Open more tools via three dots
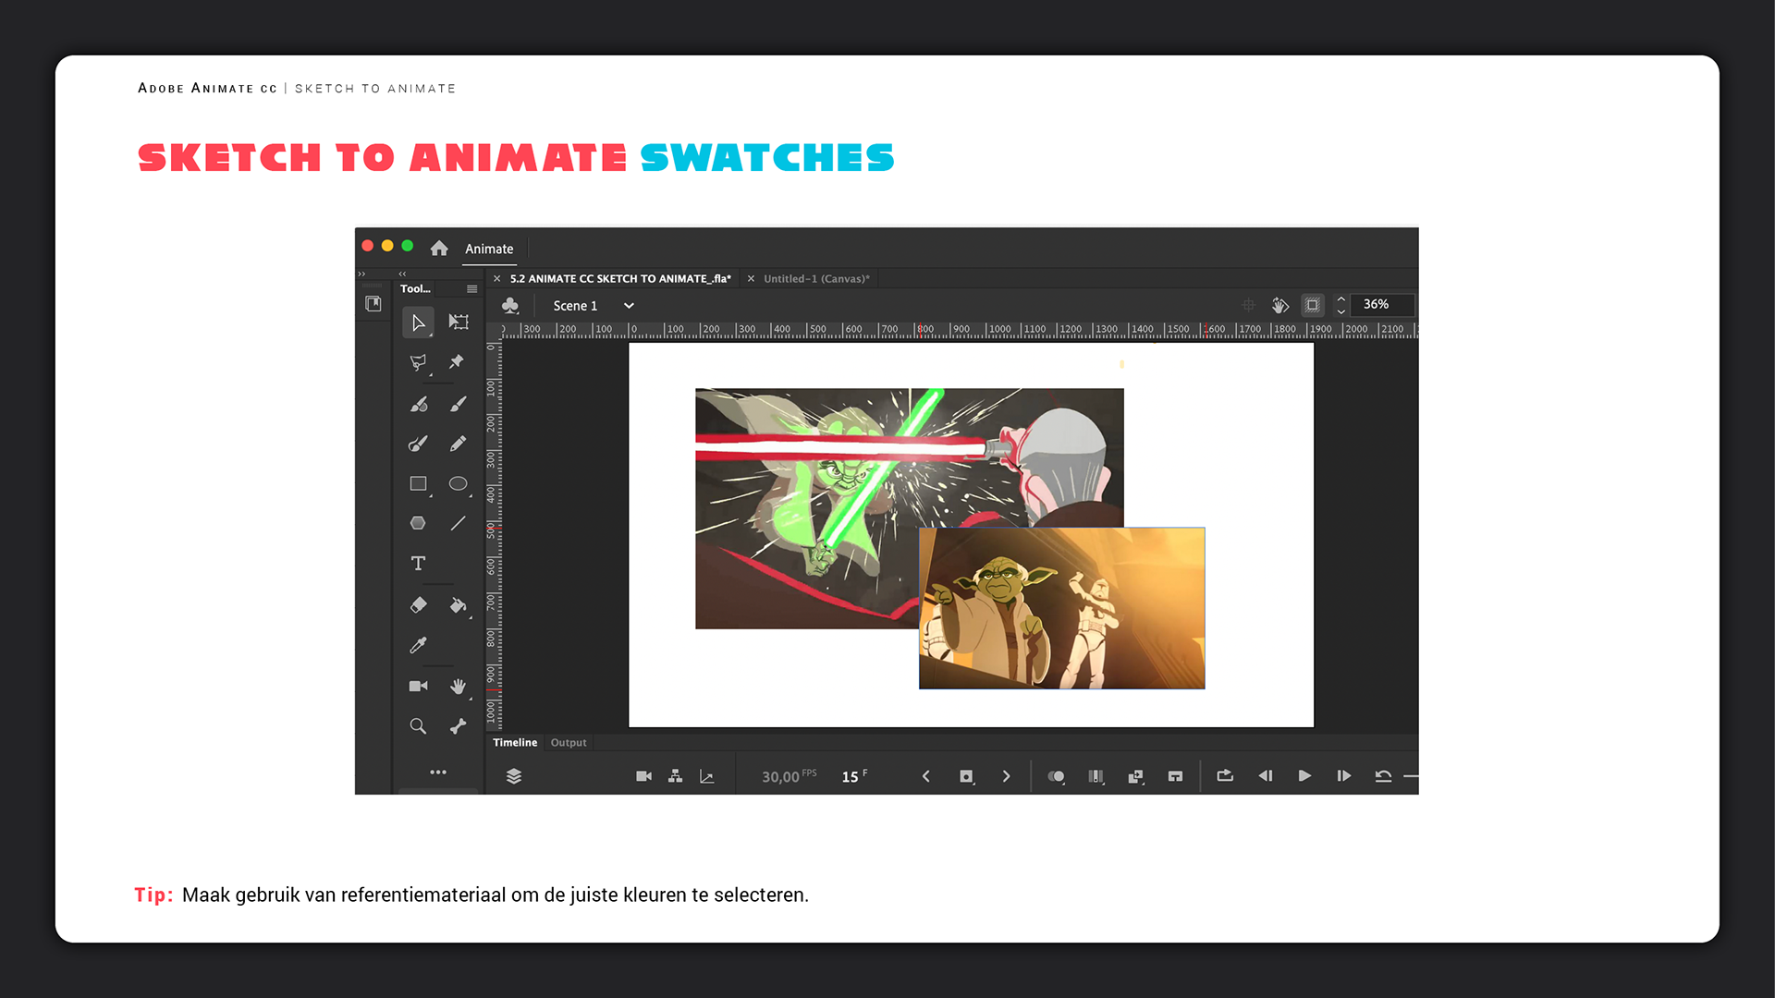This screenshot has width=1775, height=998. pyautogui.click(x=438, y=772)
